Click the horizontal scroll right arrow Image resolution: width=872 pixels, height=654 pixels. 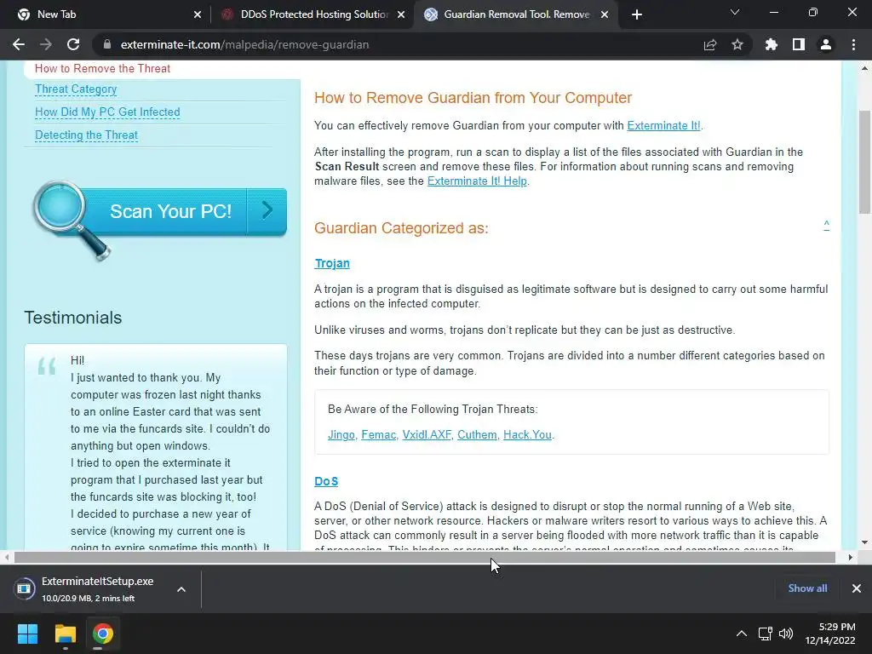click(850, 557)
